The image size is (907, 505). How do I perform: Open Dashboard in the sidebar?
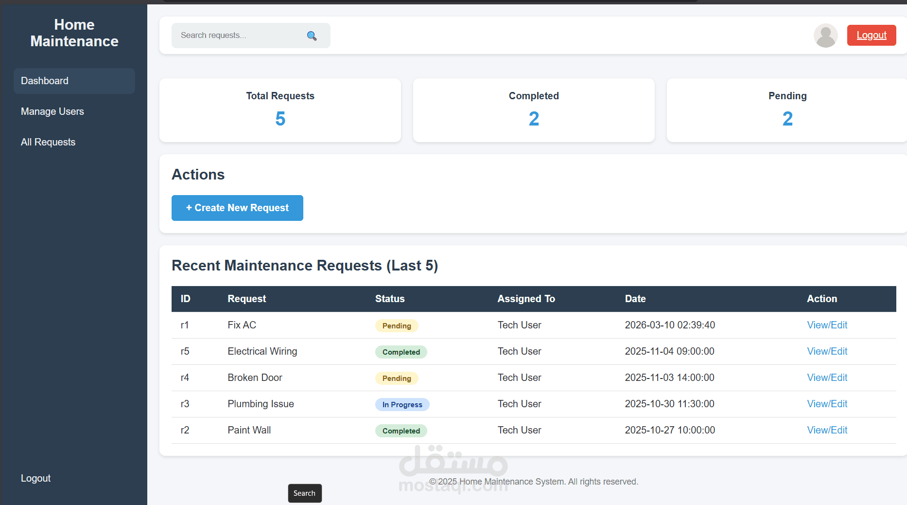coord(74,81)
